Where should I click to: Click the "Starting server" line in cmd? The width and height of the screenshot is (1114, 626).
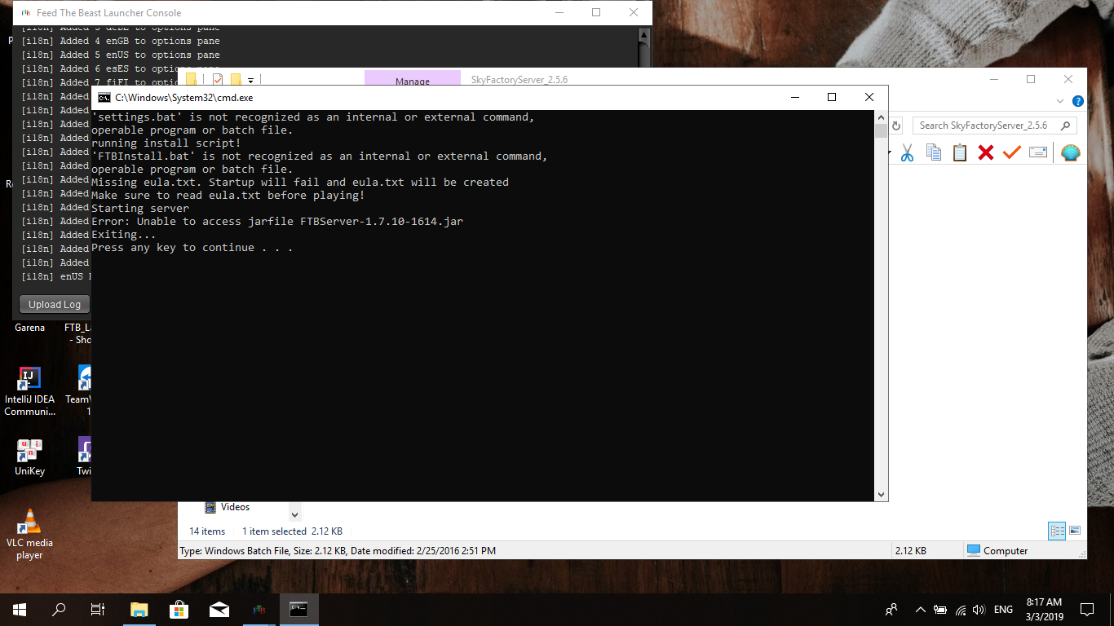point(140,209)
